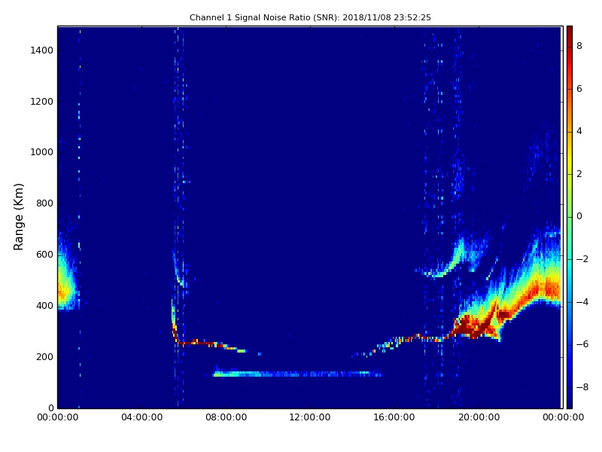Click the 1000 range tick label
The width and height of the screenshot is (602, 452).
[x=42, y=152]
